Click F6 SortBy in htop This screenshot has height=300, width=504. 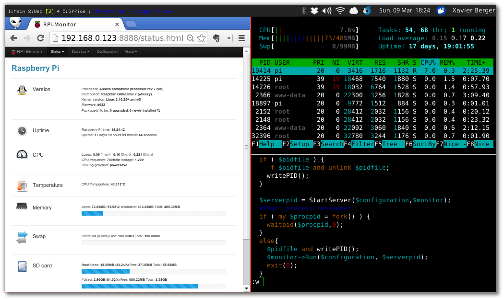(x=420, y=144)
